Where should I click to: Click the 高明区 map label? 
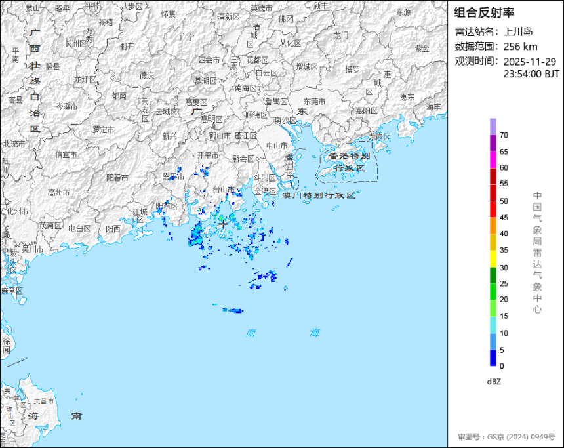[x=211, y=119]
